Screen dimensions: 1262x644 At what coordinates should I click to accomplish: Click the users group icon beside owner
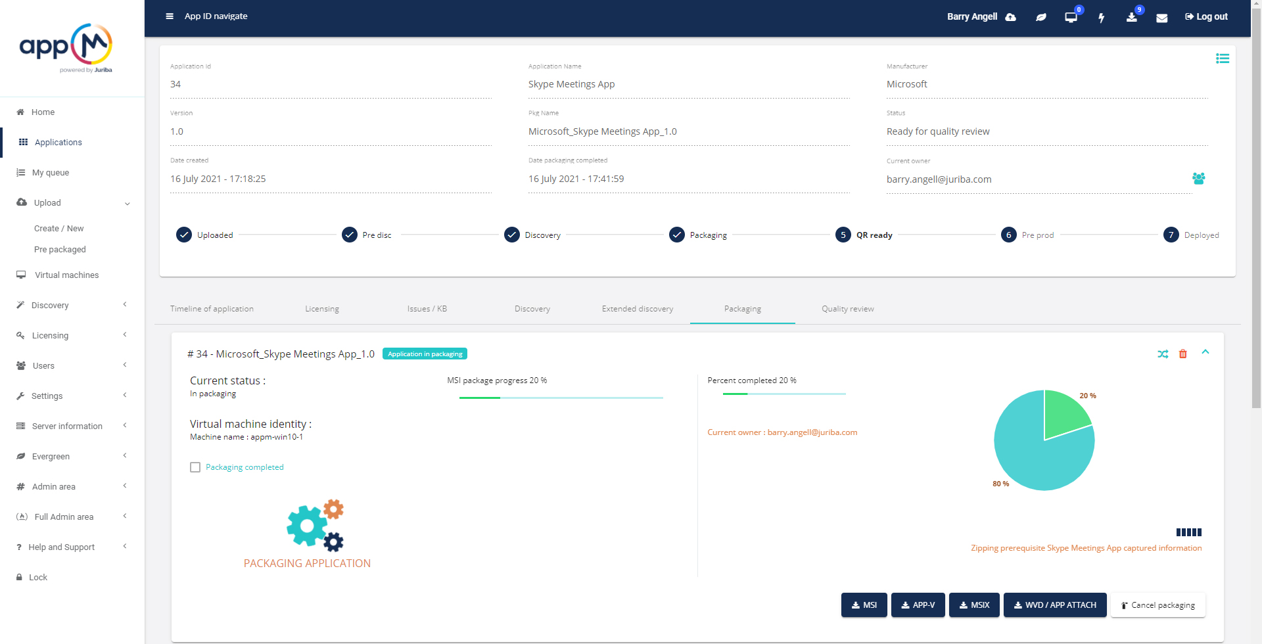(1198, 179)
